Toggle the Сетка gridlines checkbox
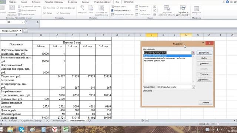Viewport: 237px width, 133px height. (x=48, y=13)
